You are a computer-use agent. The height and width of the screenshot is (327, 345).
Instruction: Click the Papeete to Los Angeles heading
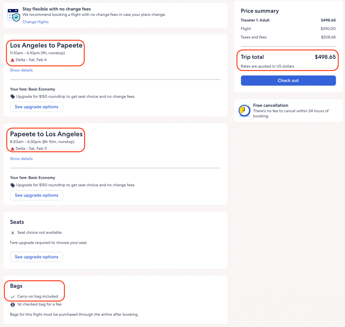pos(46,134)
